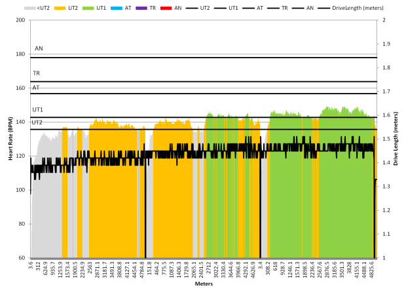Click the 1.9 tick on drive length axis
This screenshot has height=294, width=406.
386,44
